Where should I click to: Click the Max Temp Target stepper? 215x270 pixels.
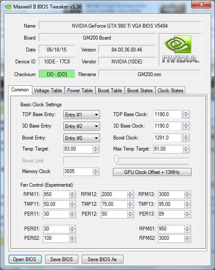[x=186, y=149]
